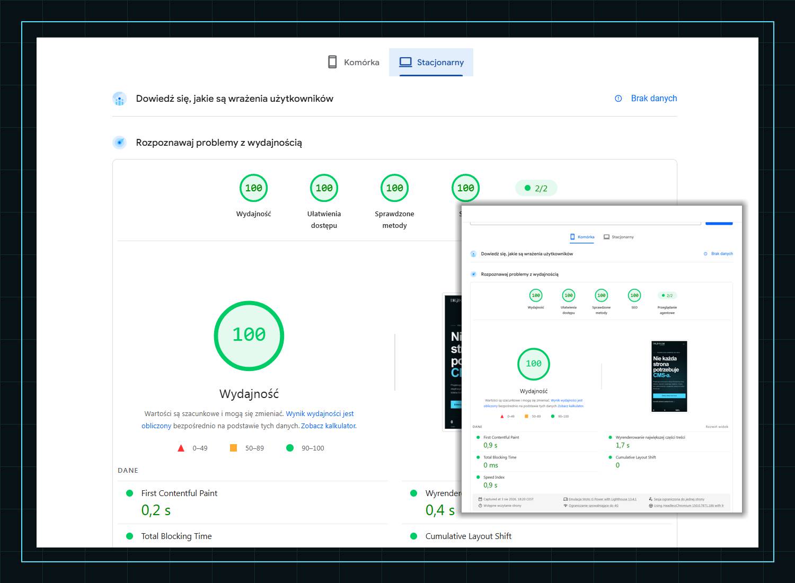The width and height of the screenshot is (795, 583).
Task: Click Total Blocking Time metric in large report
Action: (176, 536)
